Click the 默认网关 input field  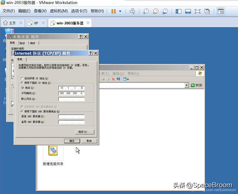[x=71, y=99]
